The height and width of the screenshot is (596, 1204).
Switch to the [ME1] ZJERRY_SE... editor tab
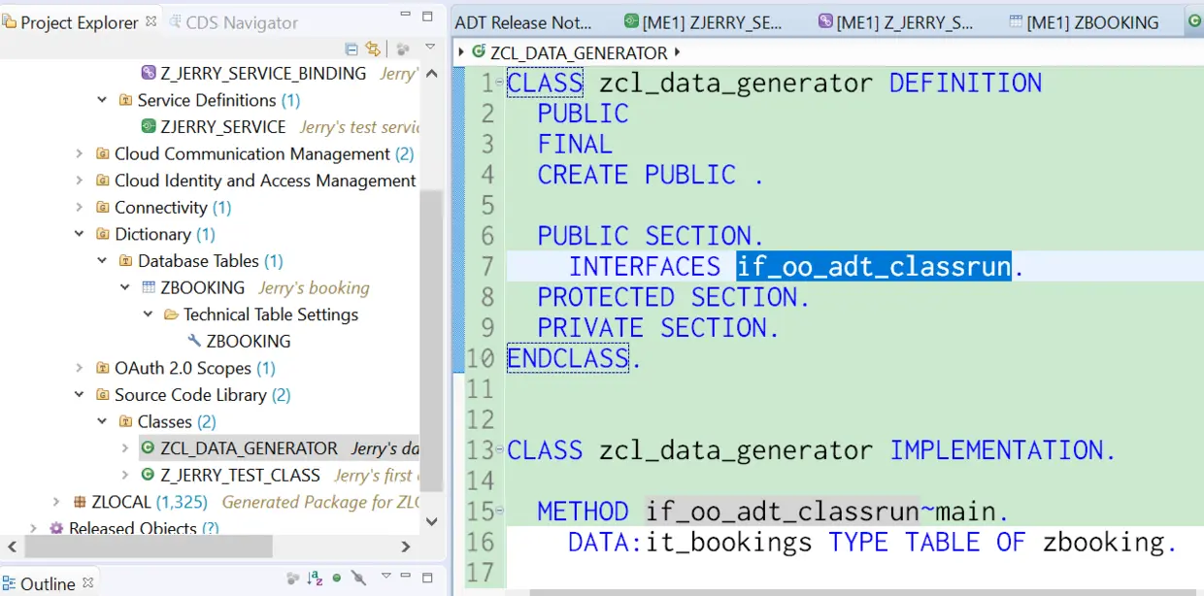[x=703, y=21]
